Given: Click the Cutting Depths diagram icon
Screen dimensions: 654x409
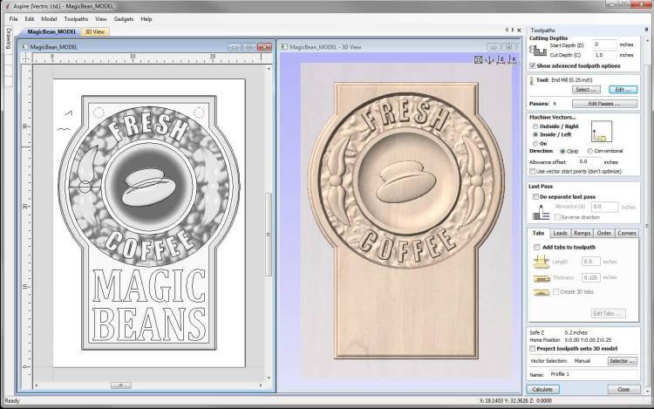Looking at the screenshot, I should (x=538, y=51).
